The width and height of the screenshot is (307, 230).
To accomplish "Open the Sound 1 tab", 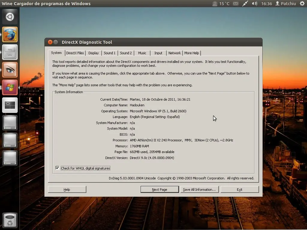I will coord(110,53).
